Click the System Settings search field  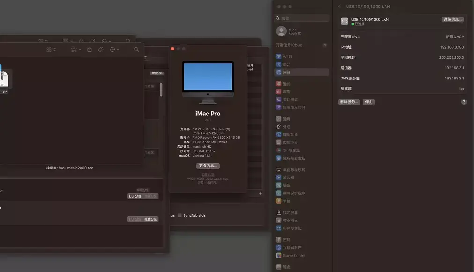pos(302,18)
